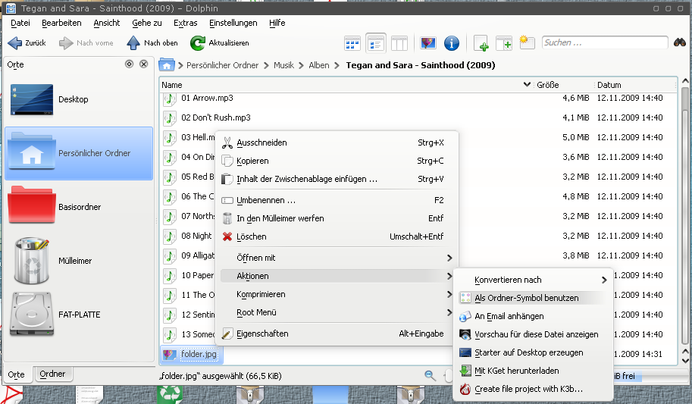Sort by Datum column header
The image size is (692, 404).
pyautogui.click(x=635, y=85)
